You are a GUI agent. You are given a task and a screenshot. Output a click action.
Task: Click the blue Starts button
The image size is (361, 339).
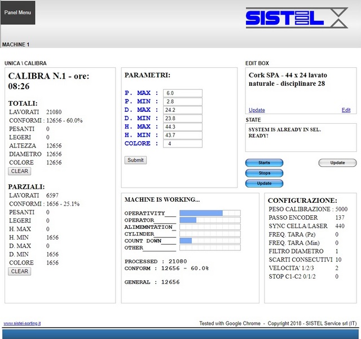pos(265,163)
